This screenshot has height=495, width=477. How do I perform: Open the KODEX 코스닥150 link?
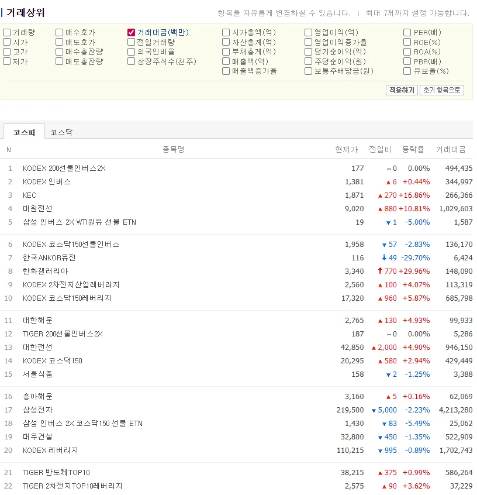click(53, 361)
